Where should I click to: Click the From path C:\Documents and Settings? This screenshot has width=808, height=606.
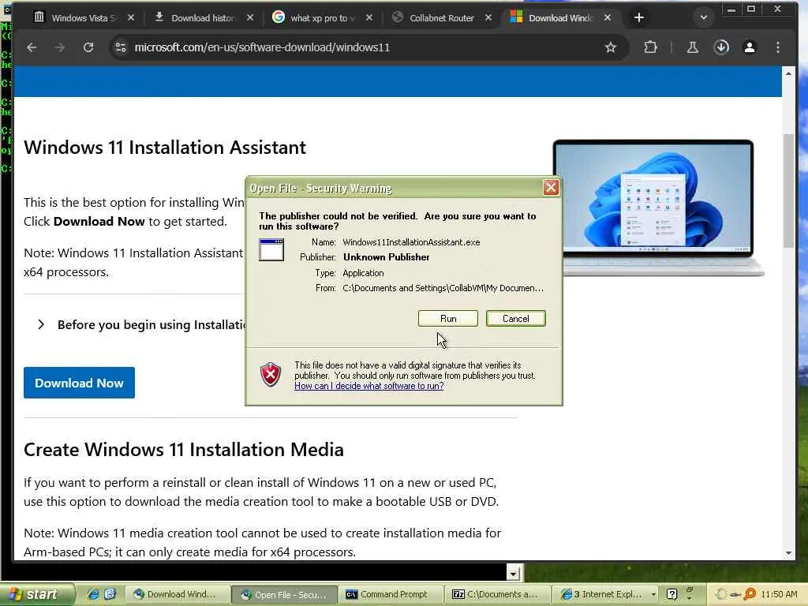point(443,288)
